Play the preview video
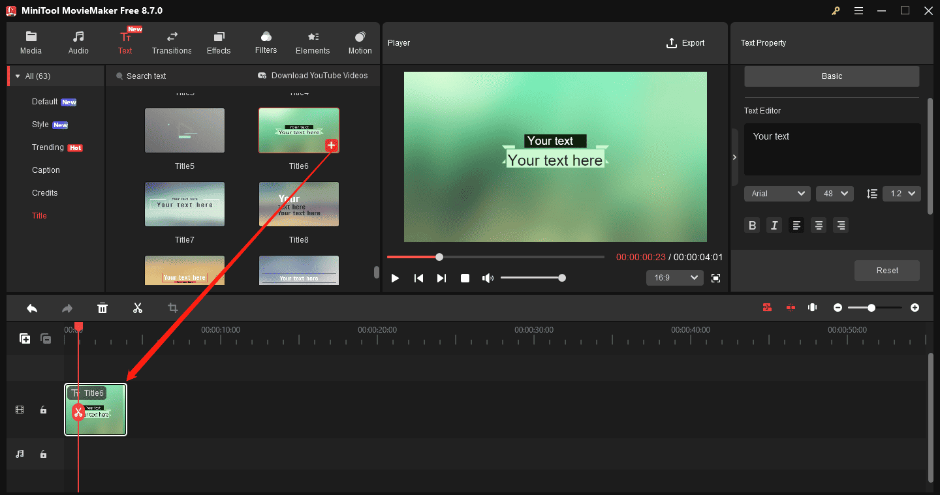This screenshot has width=940, height=495. [395, 278]
